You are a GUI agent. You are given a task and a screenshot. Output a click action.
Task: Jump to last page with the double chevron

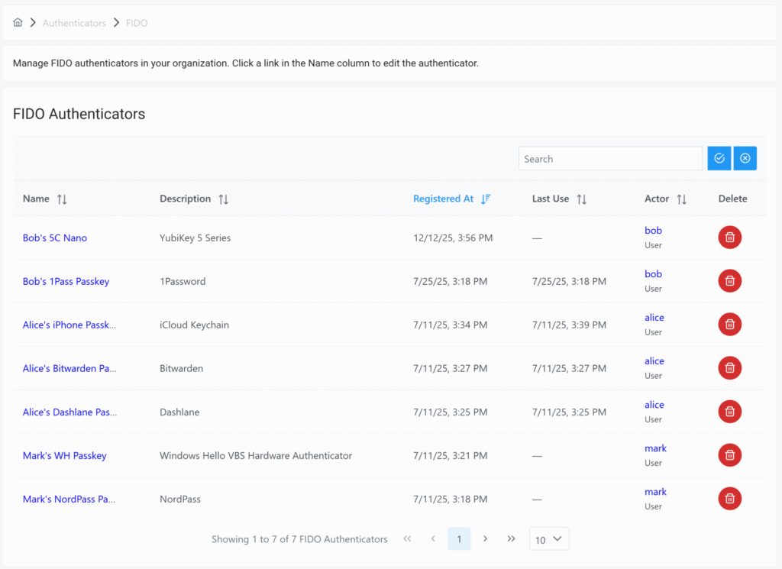pos(511,538)
